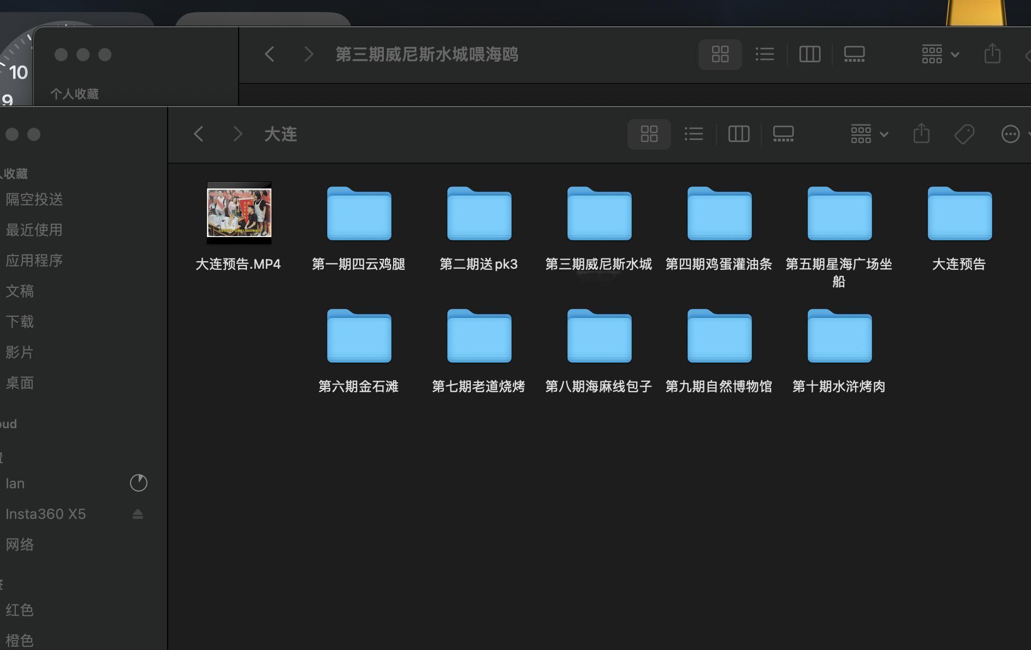Switch 大连 window to list view
Screen dimensions: 1031x650
click(694, 134)
